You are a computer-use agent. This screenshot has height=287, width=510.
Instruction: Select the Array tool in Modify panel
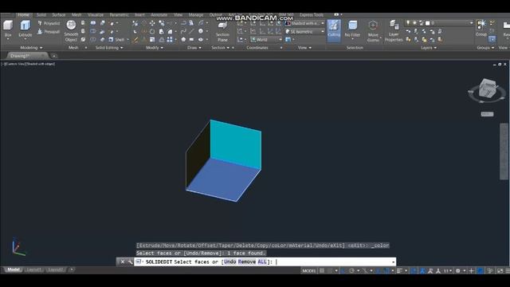click(170, 40)
